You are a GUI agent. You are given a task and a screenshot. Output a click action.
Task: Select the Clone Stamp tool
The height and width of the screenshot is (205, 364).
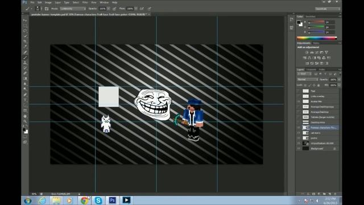point(25,63)
